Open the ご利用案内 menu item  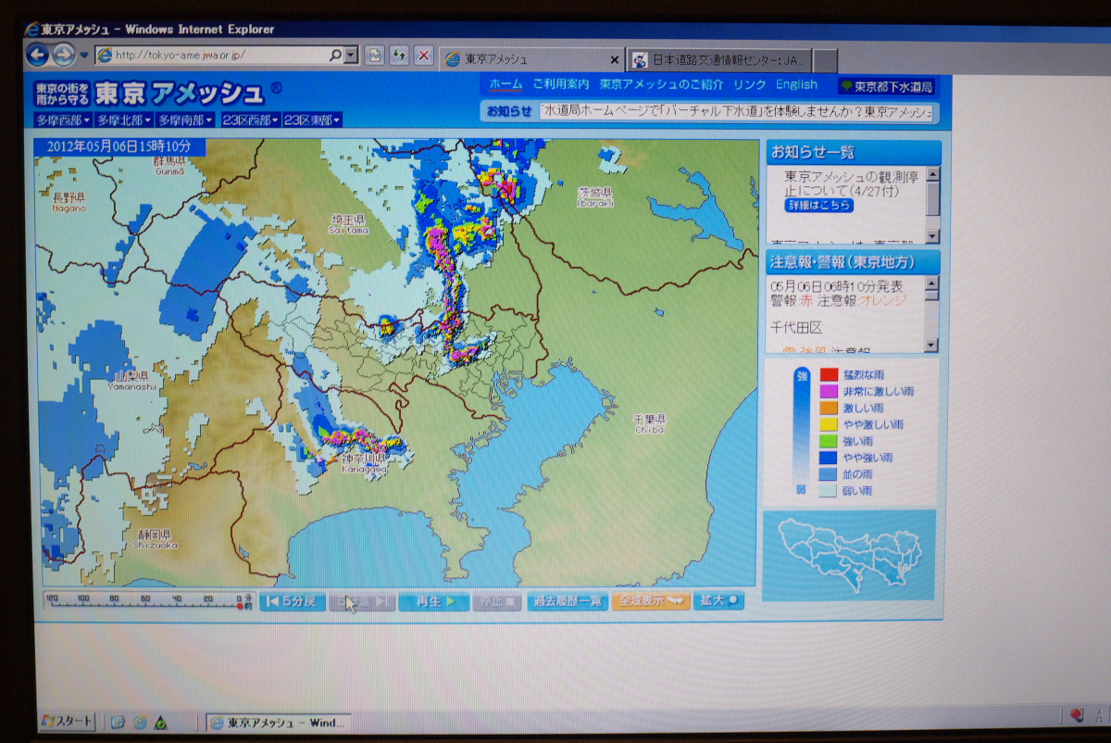(561, 84)
